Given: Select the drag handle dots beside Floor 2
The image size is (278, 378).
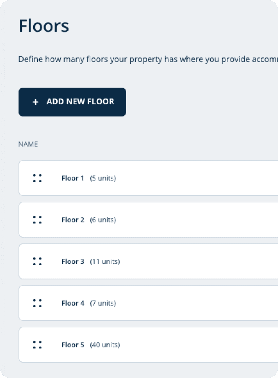Looking at the screenshot, I should [x=37, y=220].
